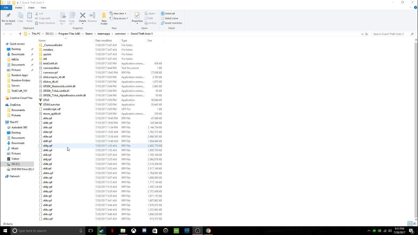The height and width of the screenshot is (235, 418).
Task: Open Discord from the taskbar
Action: click(144, 231)
